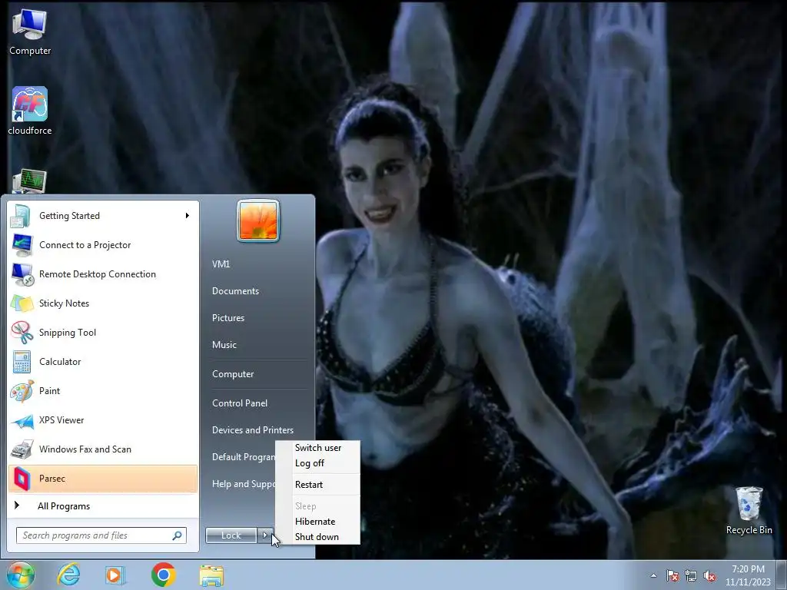This screenshot has width=787, height=590.
Task: Expand All Programs list
Action: click(64, 506)
